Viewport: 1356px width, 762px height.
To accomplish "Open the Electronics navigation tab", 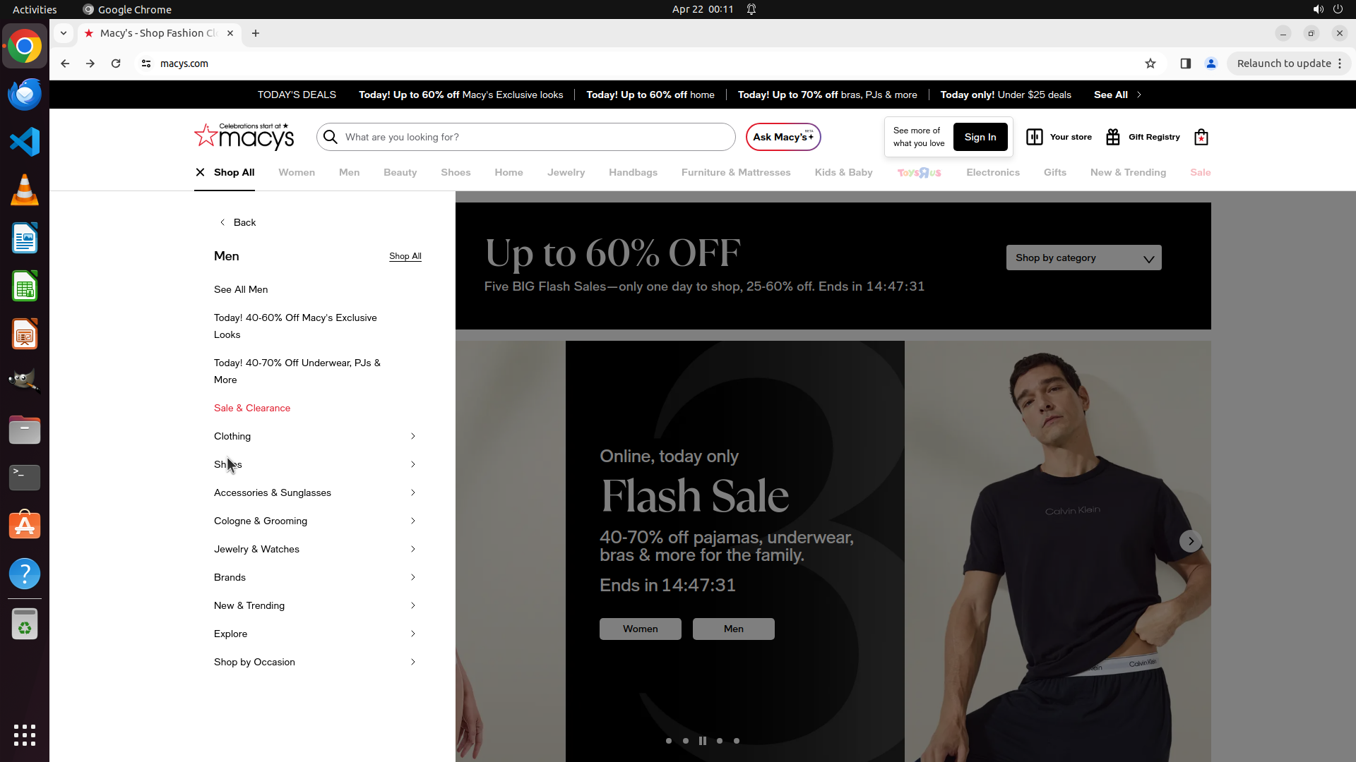I will [992, 172].
